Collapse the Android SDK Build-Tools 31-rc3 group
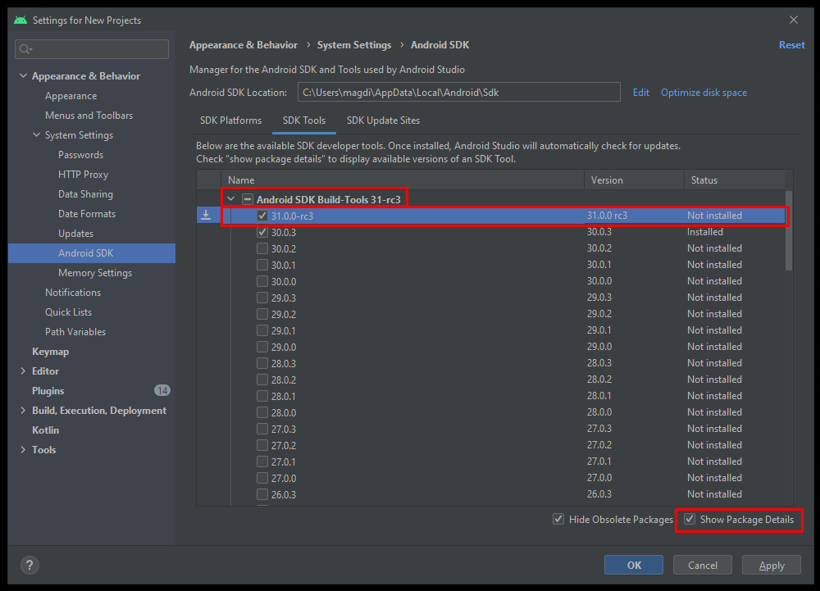 click(x=230, y=199)
